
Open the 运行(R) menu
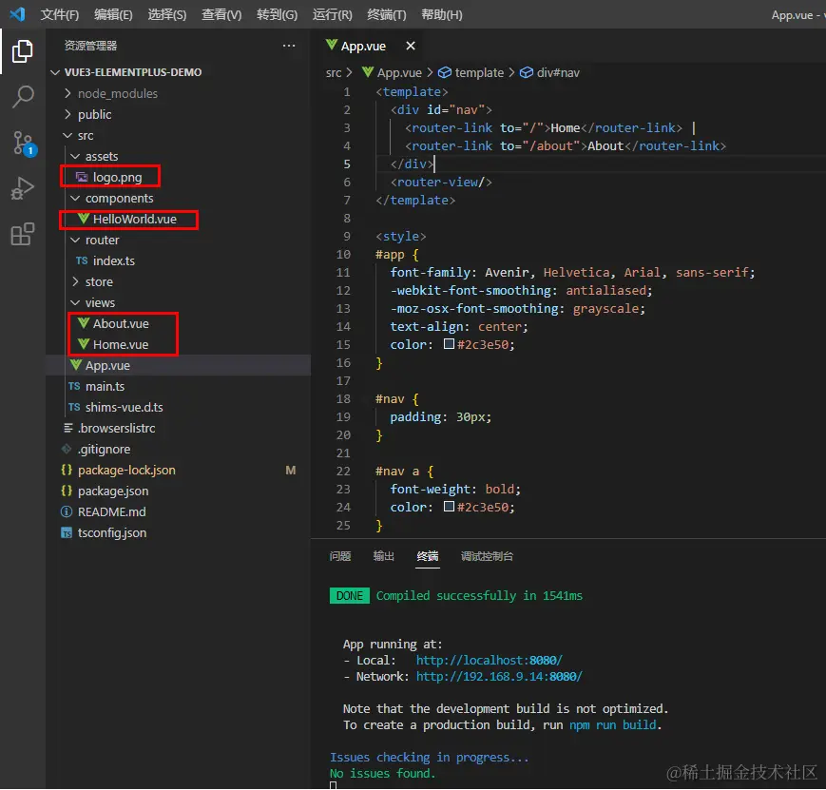[332, 15]
